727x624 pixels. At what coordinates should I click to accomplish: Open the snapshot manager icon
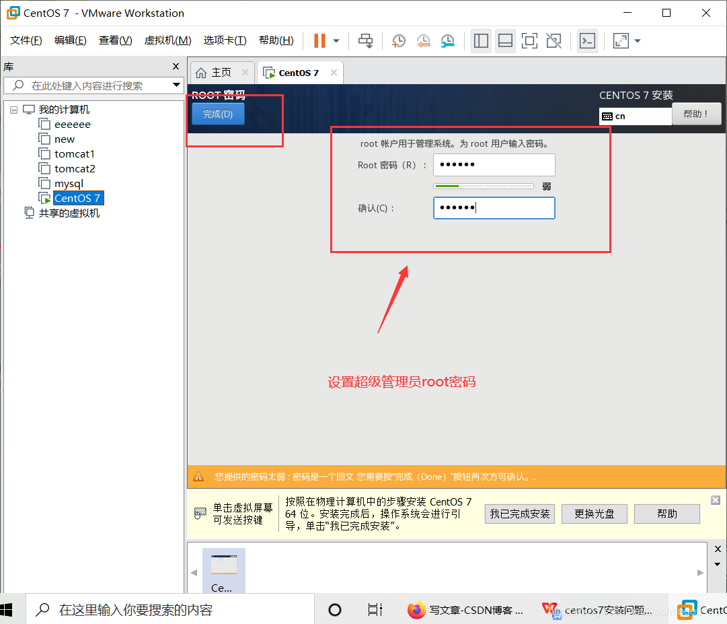click(447, 41)
